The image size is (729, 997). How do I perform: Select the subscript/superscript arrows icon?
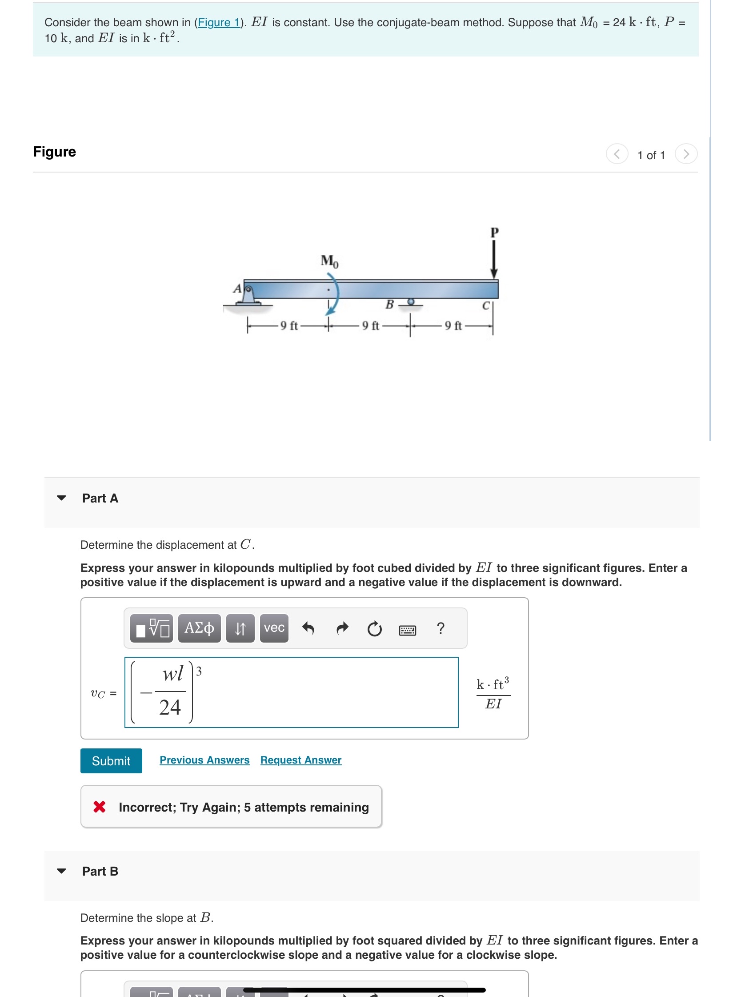point(240,629)
